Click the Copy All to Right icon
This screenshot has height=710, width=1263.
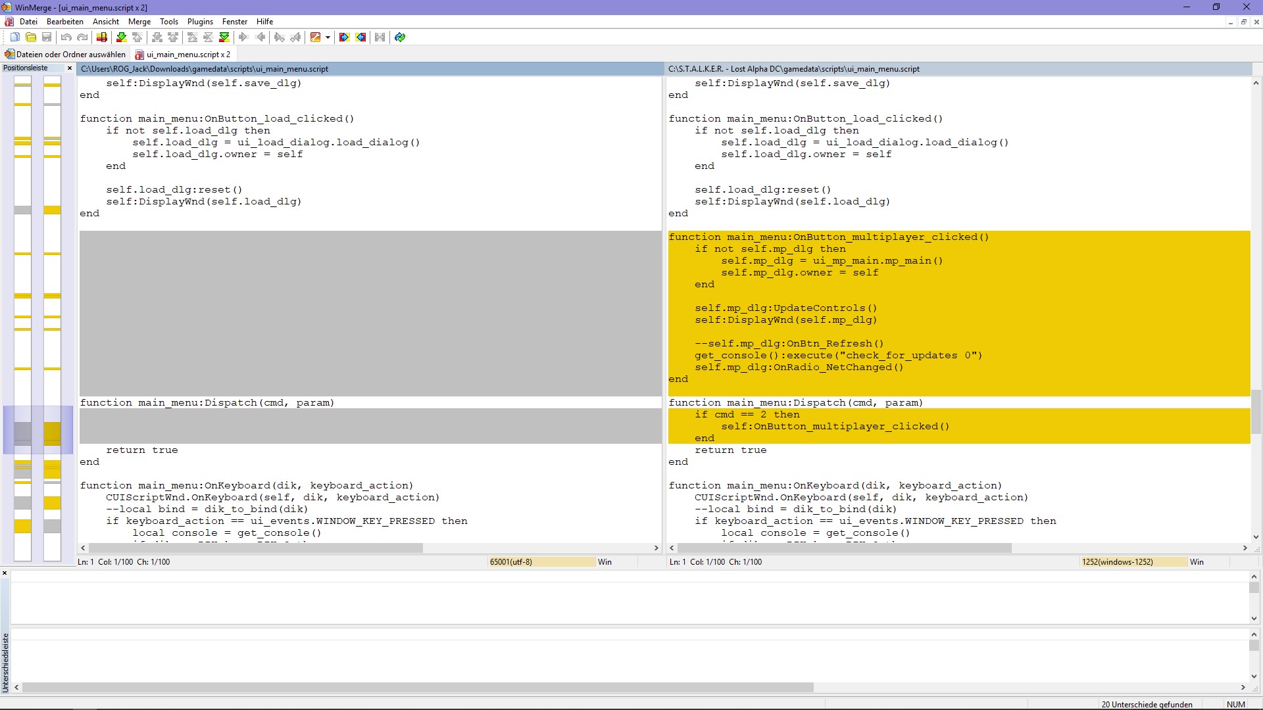(344, 37)
